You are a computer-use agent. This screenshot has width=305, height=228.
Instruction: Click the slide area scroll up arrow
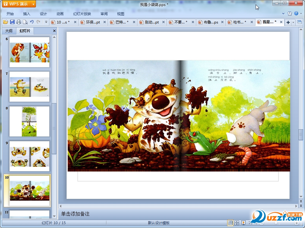[x=301, y=29]
